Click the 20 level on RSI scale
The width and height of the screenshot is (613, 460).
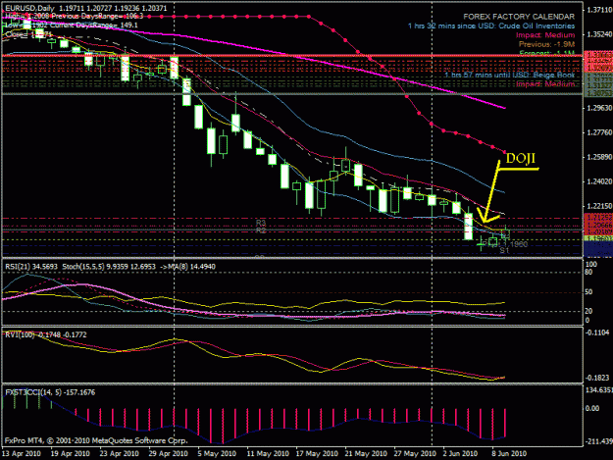pyautogui.click(x=589, y=311)
